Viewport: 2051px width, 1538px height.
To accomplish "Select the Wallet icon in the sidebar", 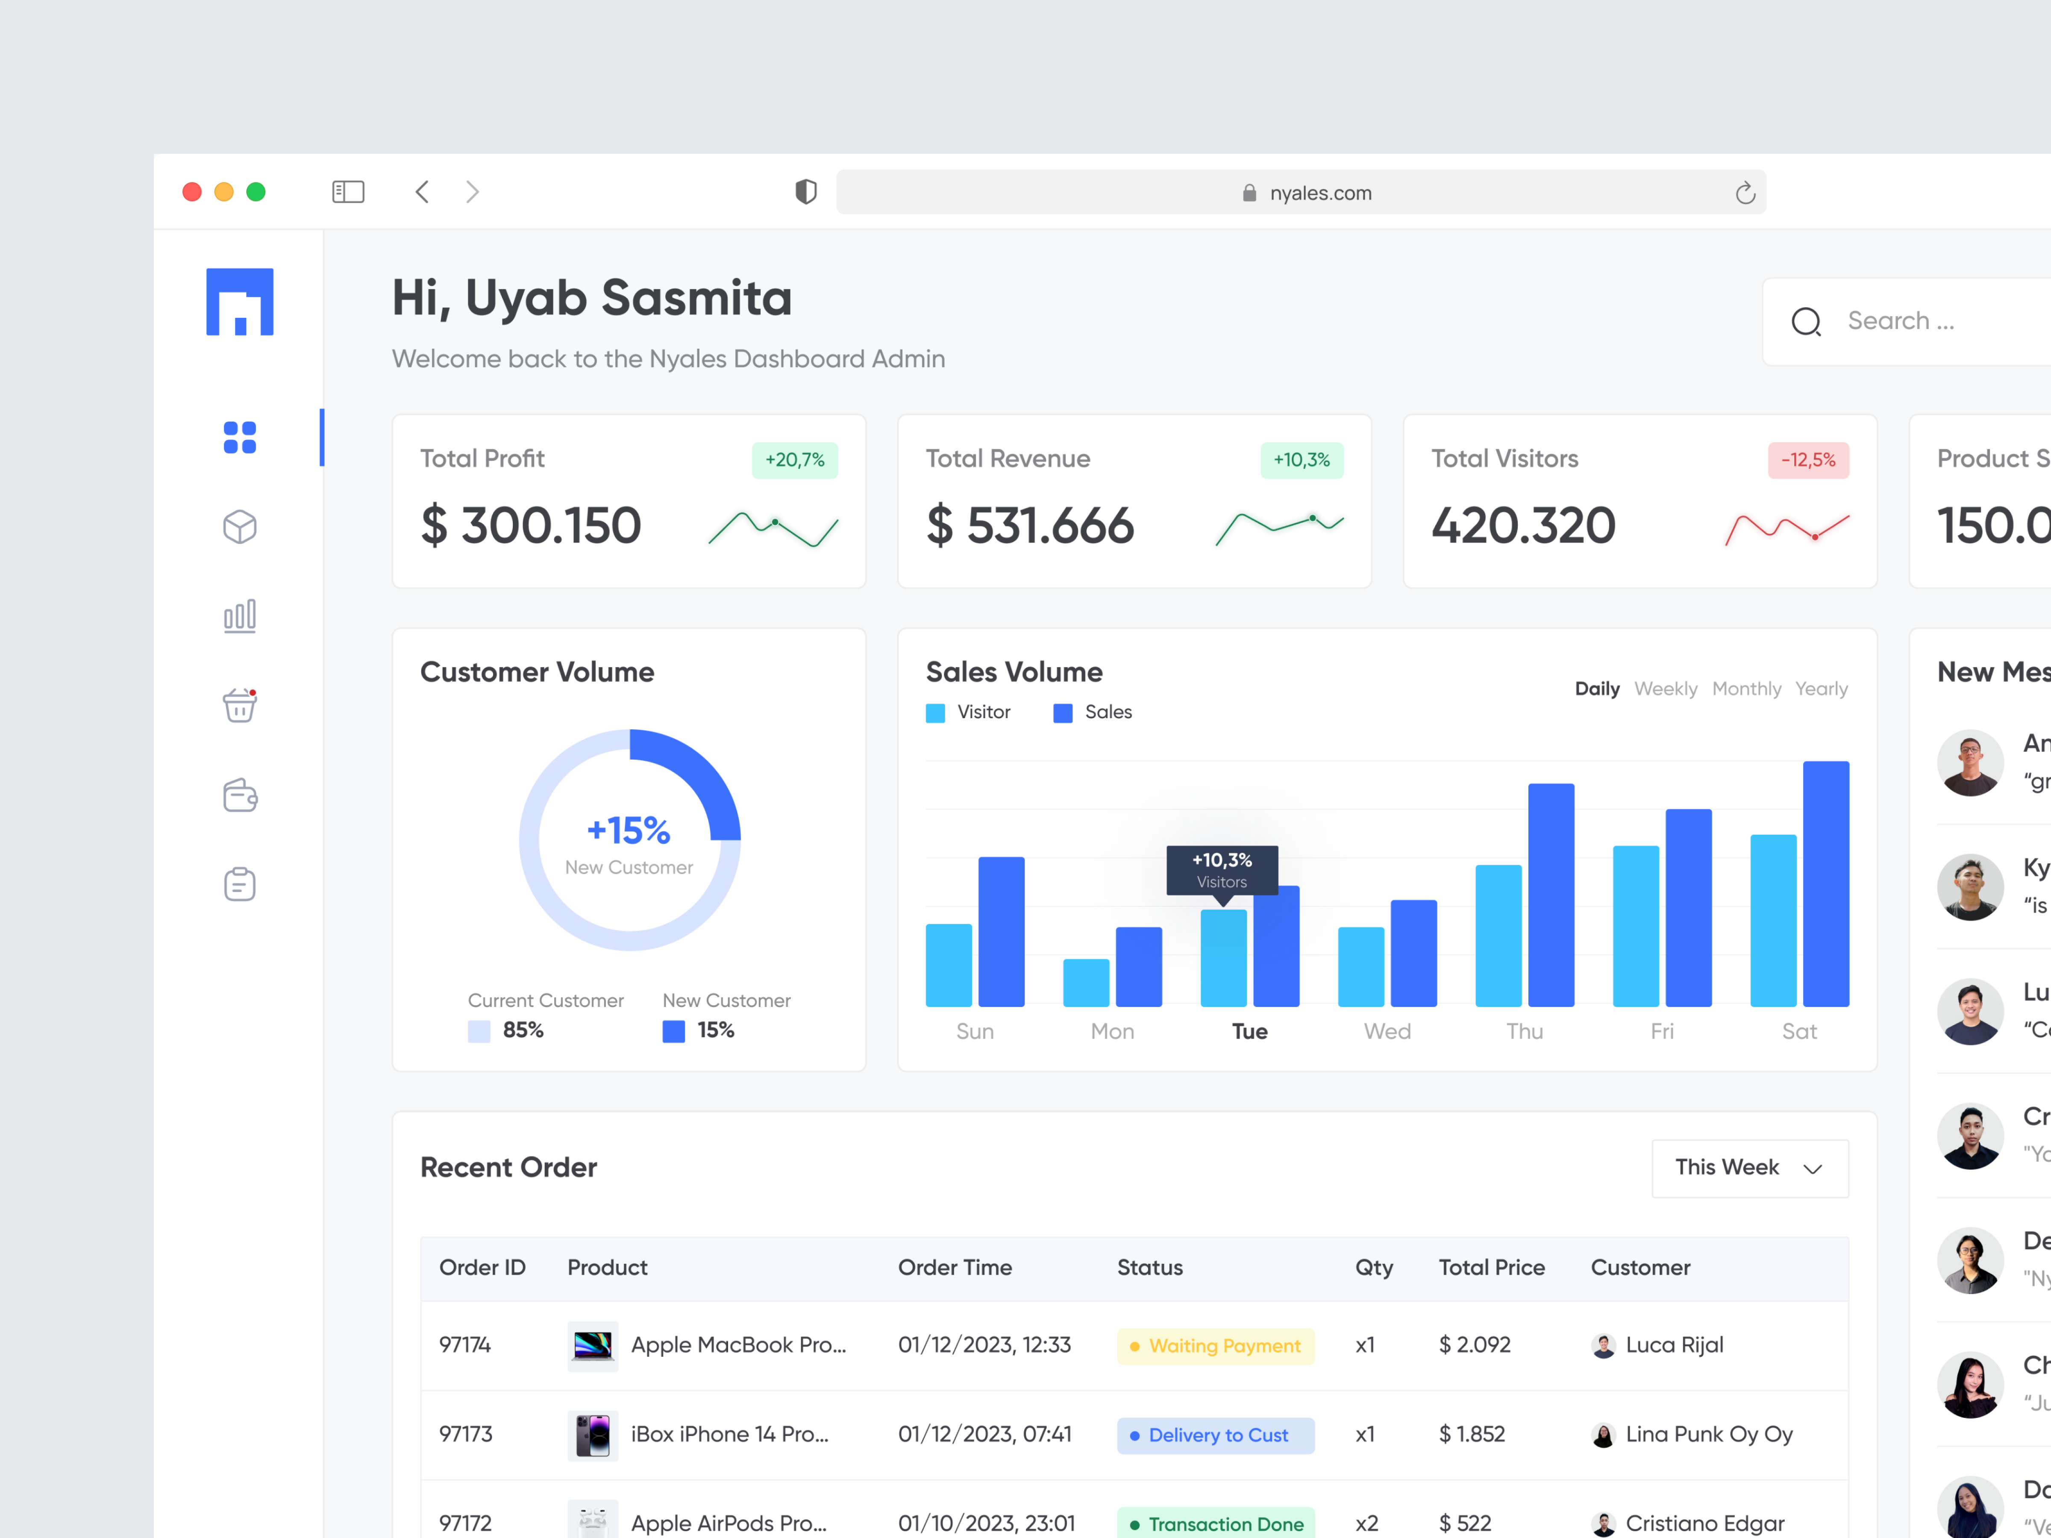I will pos(239,795).
